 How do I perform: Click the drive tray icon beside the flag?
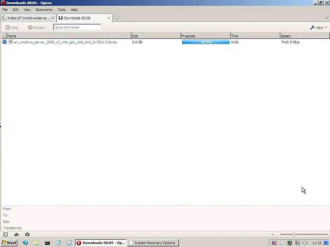[x=282, y=243]
